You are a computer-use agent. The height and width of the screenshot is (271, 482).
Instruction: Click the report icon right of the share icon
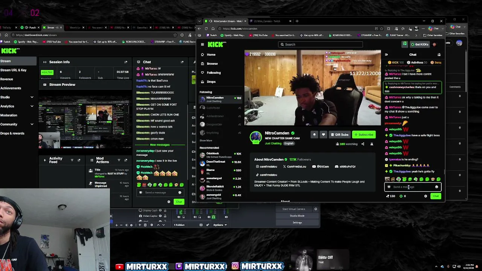(x=372, y=144)
